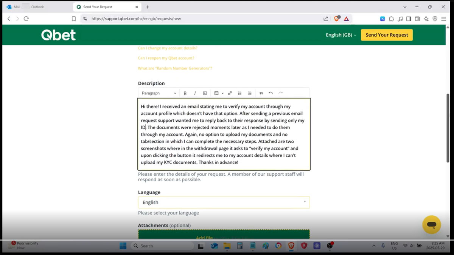Share this page via share icon
The height and width of the screenshot is (255, 454).
[326, 19]
